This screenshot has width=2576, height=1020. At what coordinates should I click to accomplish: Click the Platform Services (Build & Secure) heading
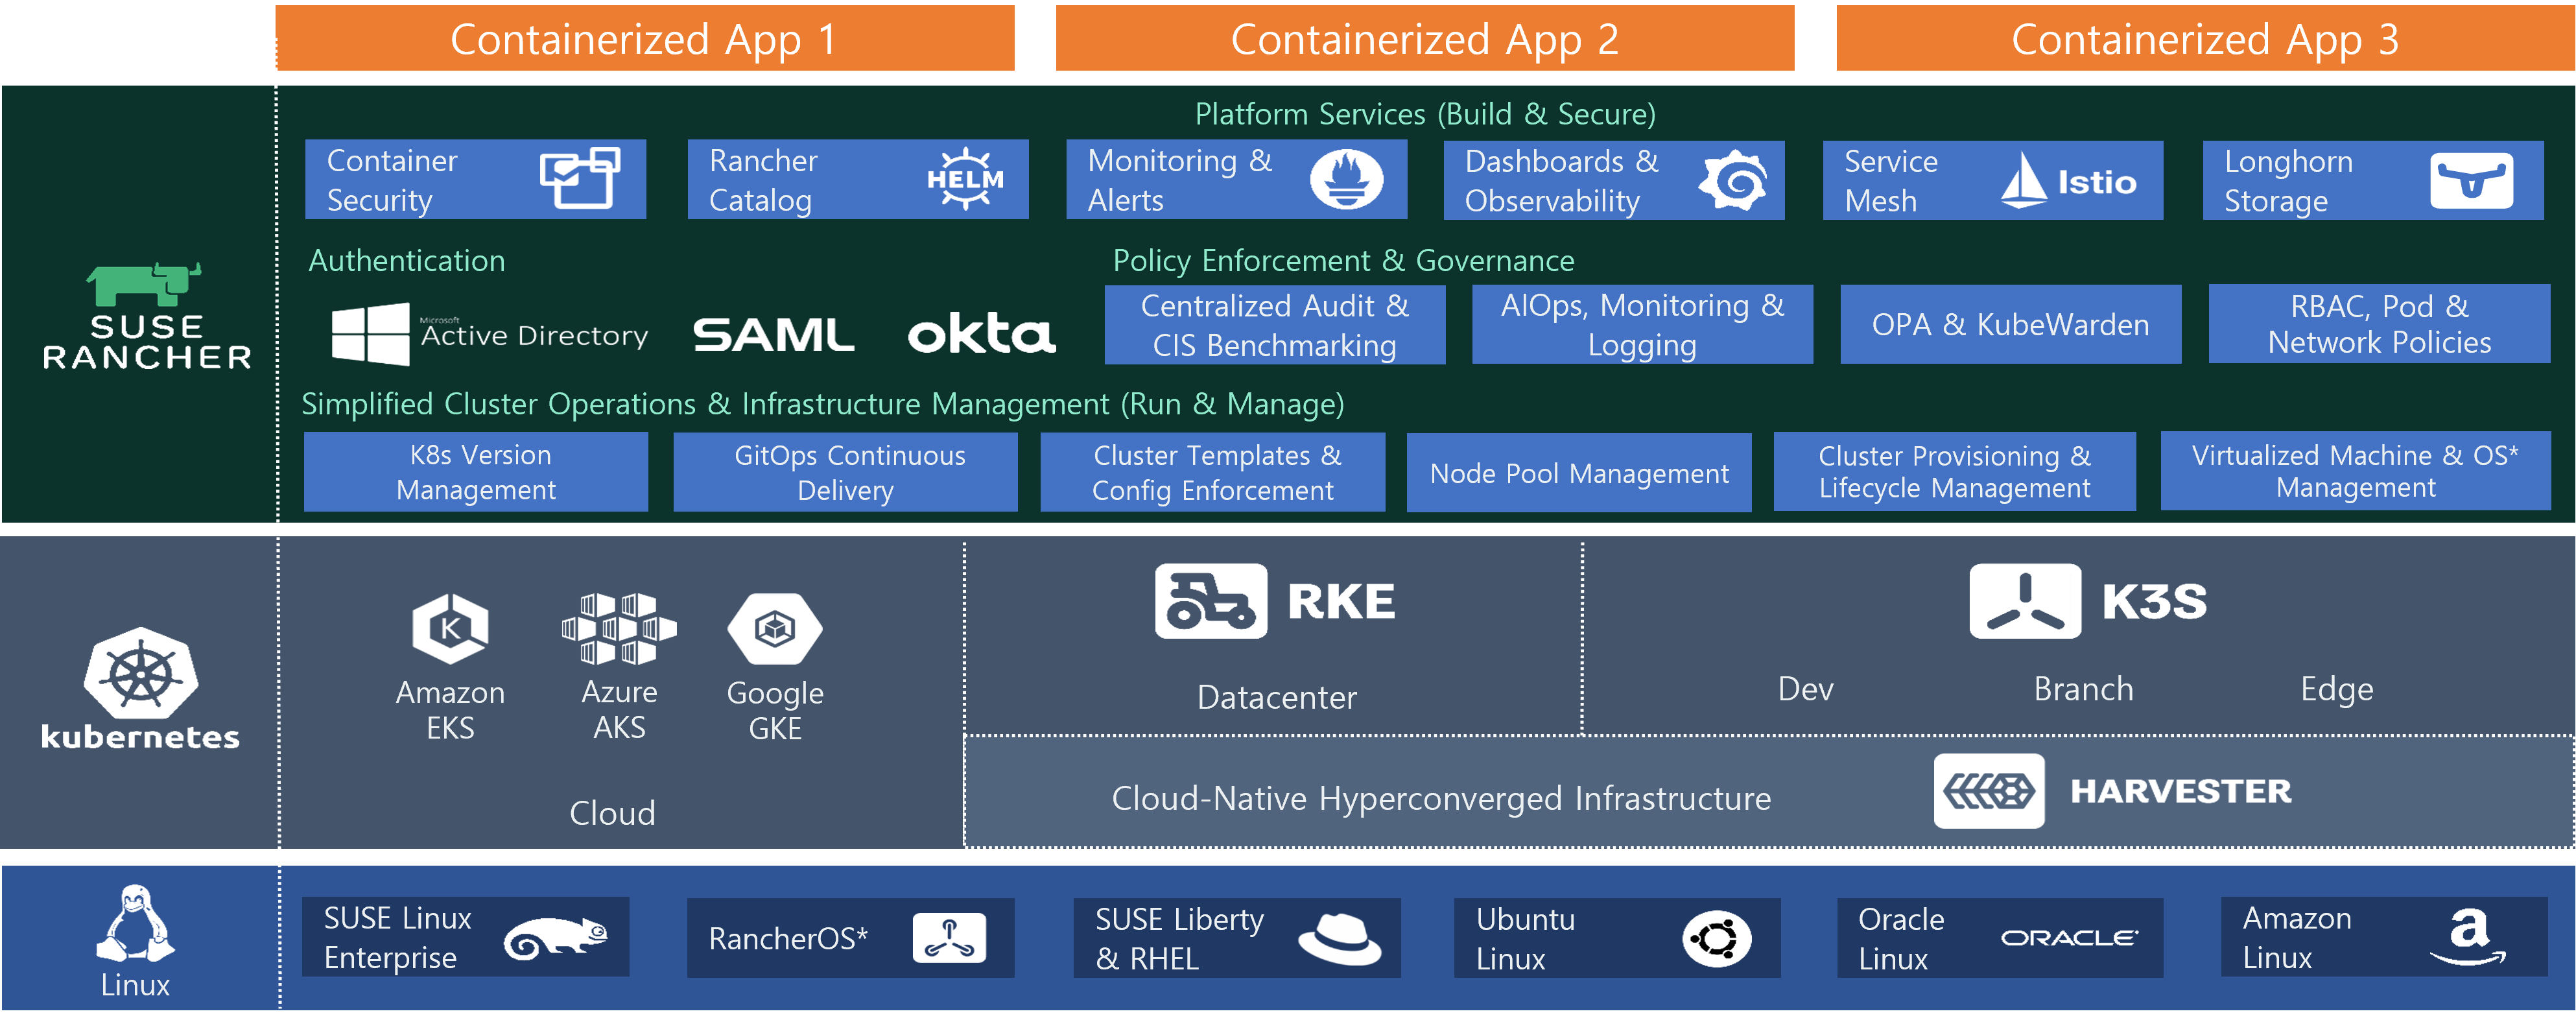[x=1425, y=114]
